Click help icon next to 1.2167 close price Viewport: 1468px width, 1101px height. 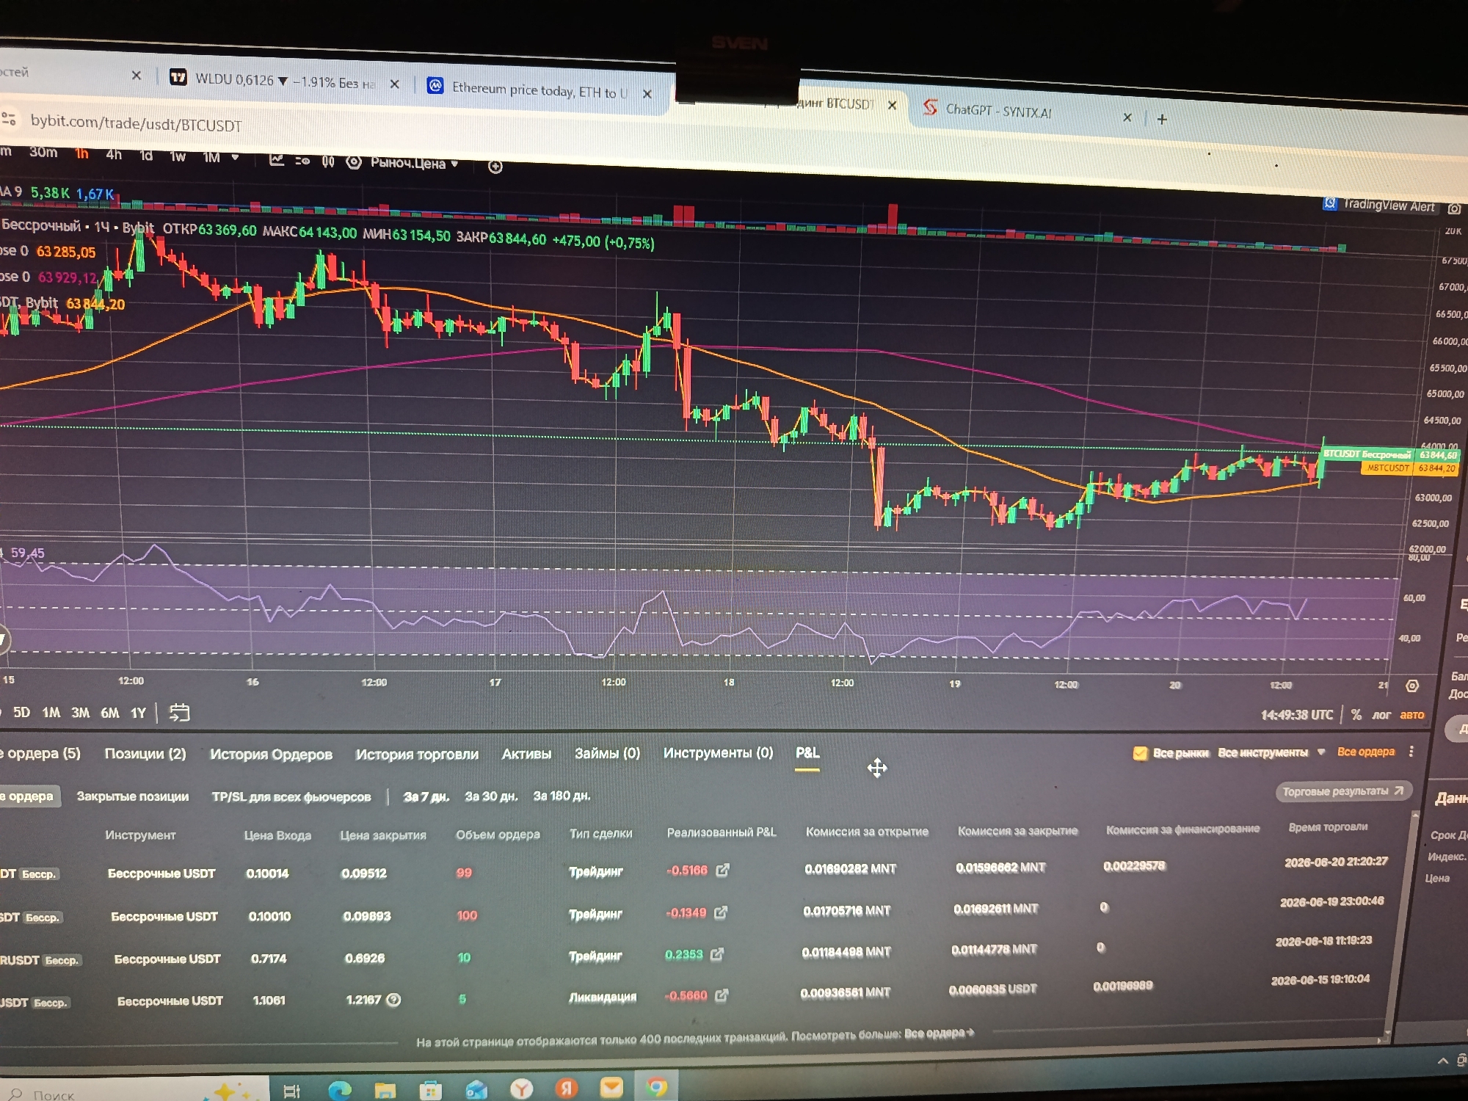[394, 999]
